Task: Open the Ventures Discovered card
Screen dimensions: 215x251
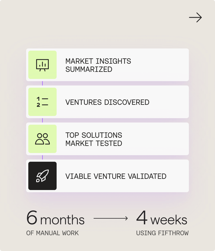Action: point(107,102)
